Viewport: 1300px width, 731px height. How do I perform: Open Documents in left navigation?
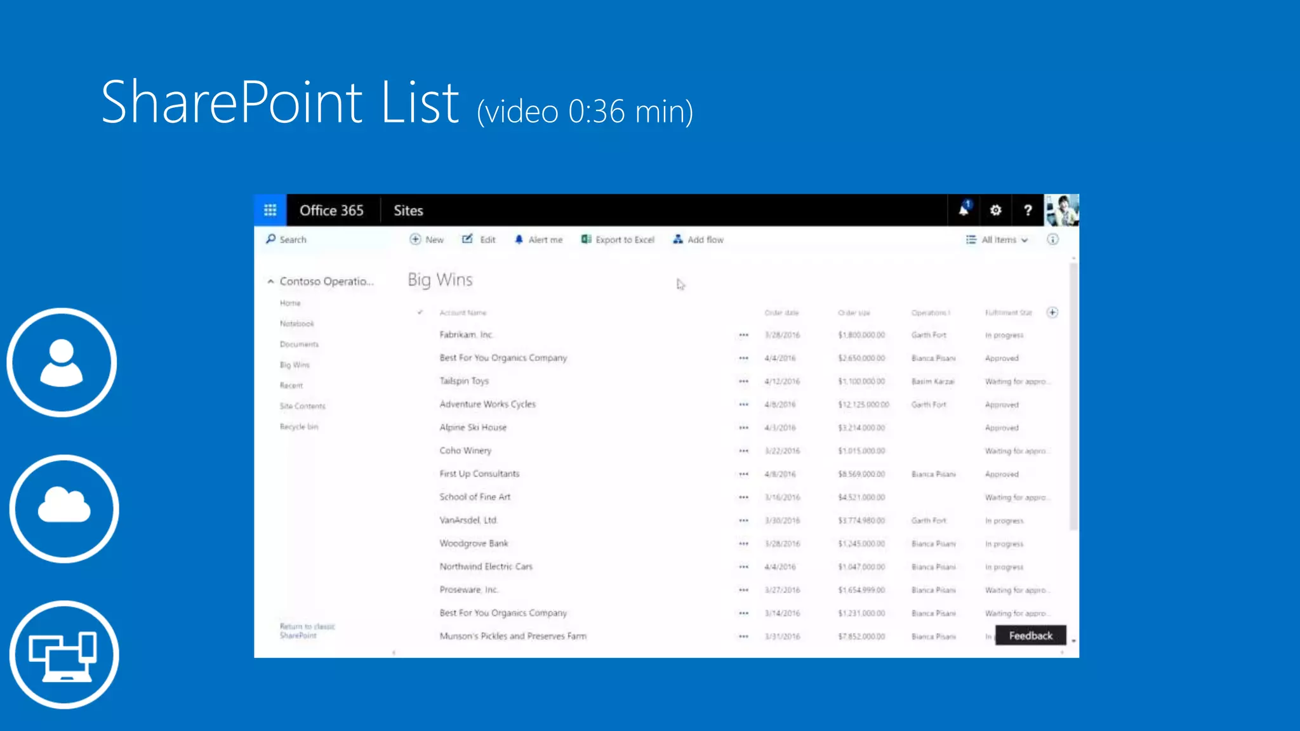pyautogui.click(x=299, y=344)
